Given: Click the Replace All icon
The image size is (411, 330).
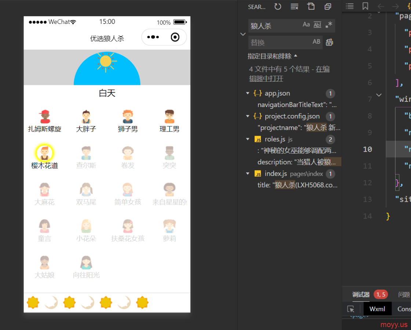Looking at the screenshot, I should tap(330, 42).
